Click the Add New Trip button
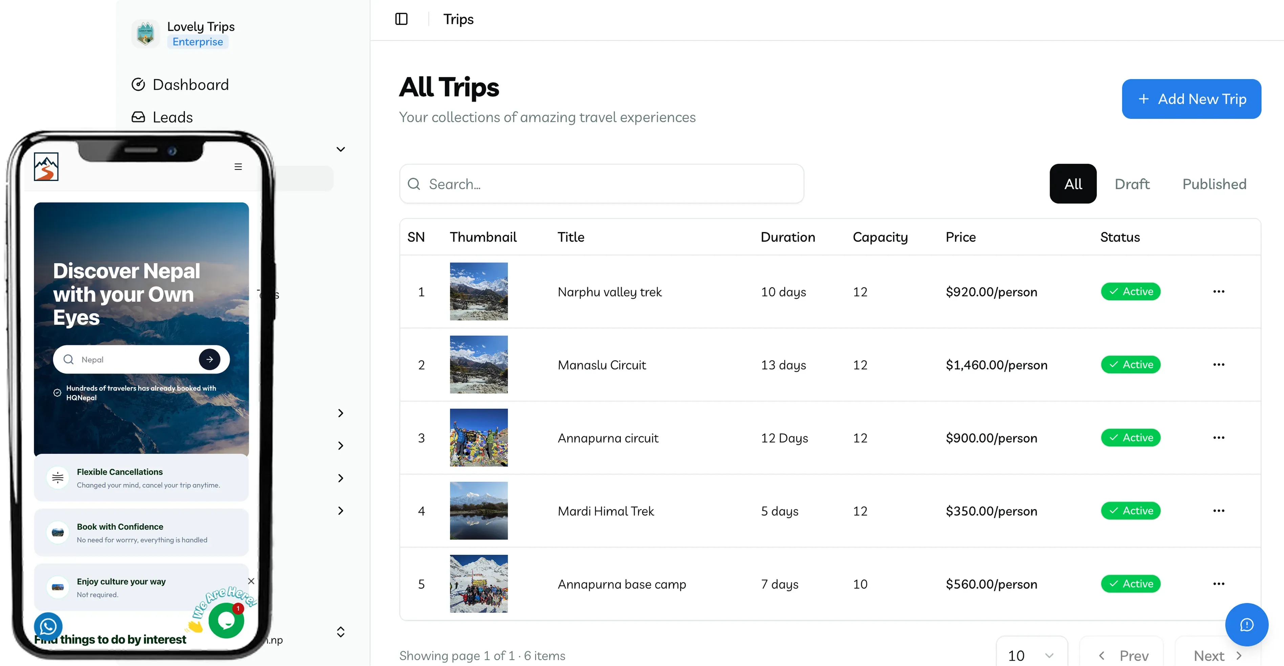The height and width of the screenshot is (666, 1284). pyautogui.click(x=1191, y=98)
